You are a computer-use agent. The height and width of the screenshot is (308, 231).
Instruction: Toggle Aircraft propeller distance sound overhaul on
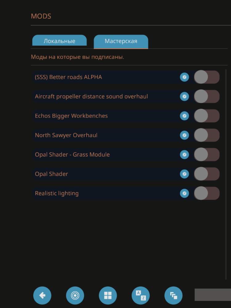(x=206, y=97)
